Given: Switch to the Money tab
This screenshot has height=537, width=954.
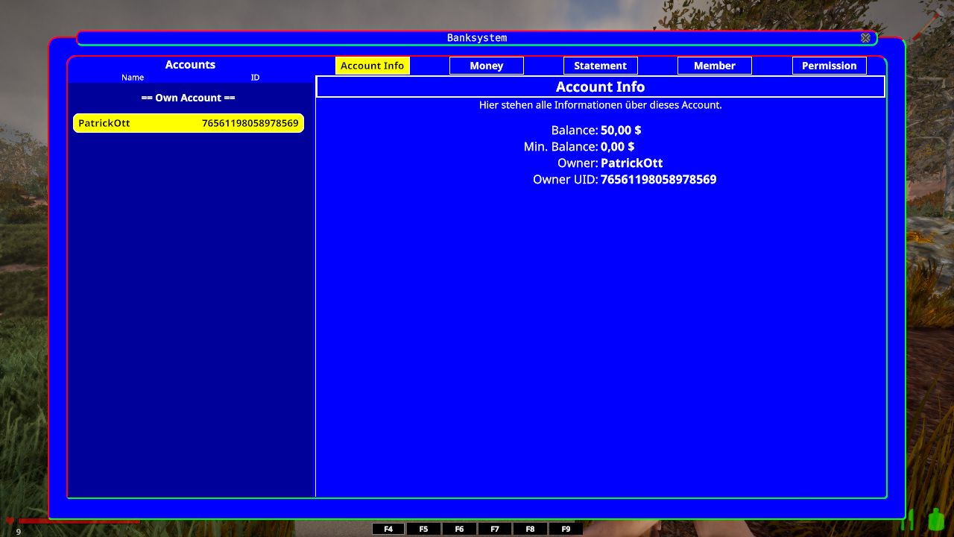Looking at the screenshot, I should pyautogui.click(x=486, y=66).
